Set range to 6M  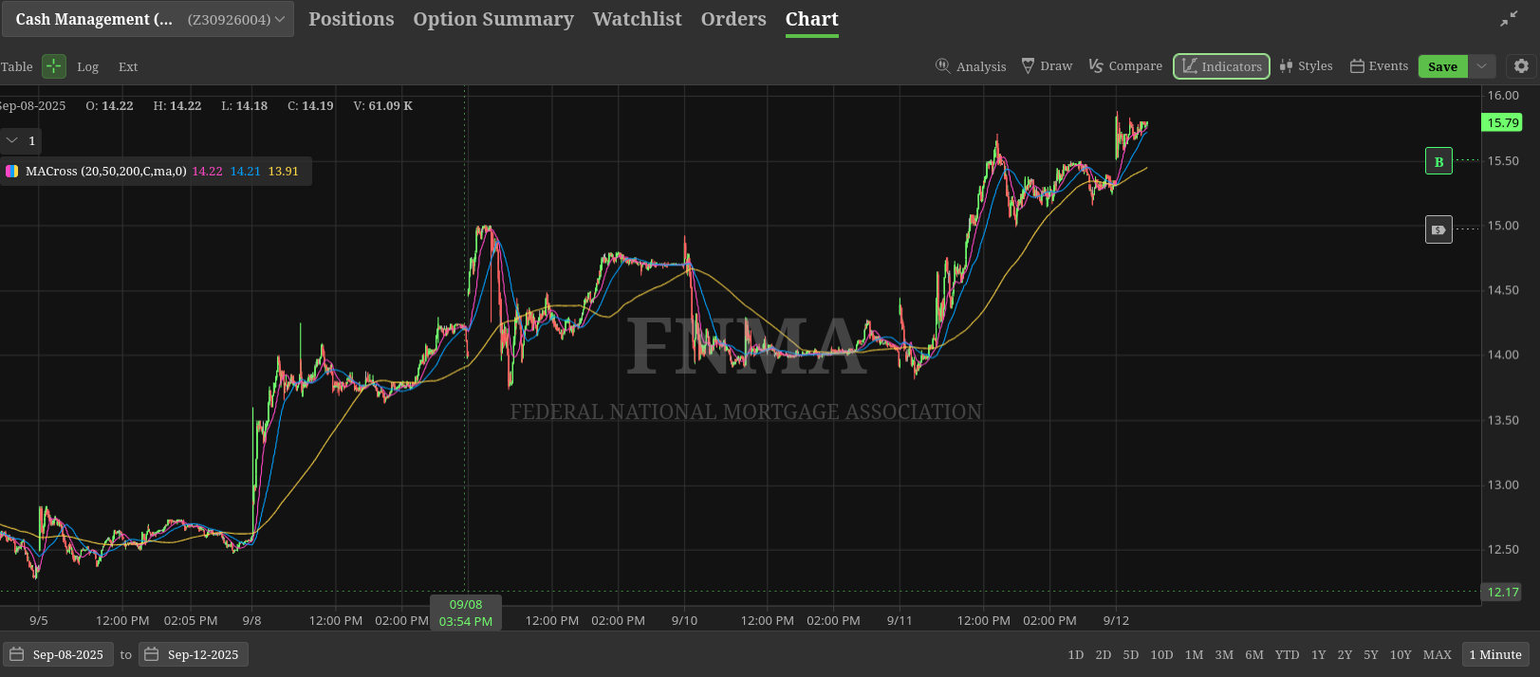pyautogui.click(x=1254, y=655)
